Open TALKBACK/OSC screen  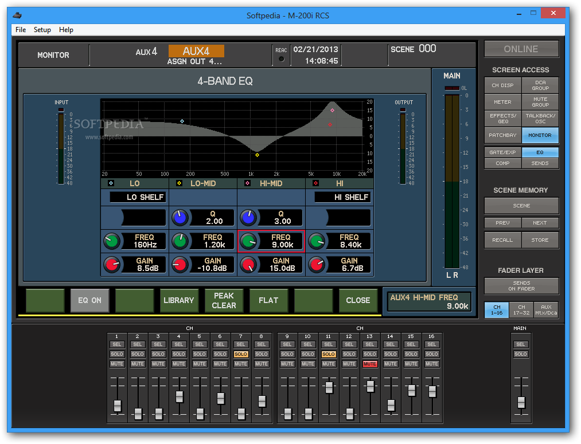540,119
